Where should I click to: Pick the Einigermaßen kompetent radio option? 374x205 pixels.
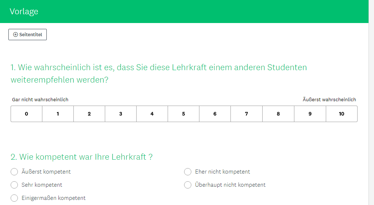[x=14, y=198]
